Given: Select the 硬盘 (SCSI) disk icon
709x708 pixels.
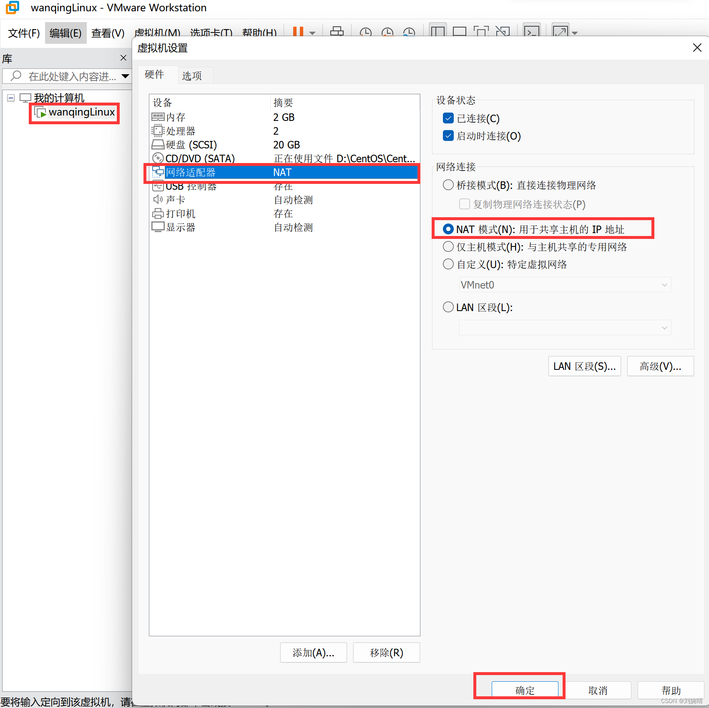Looking at the screenshot, I should [158, 145].
